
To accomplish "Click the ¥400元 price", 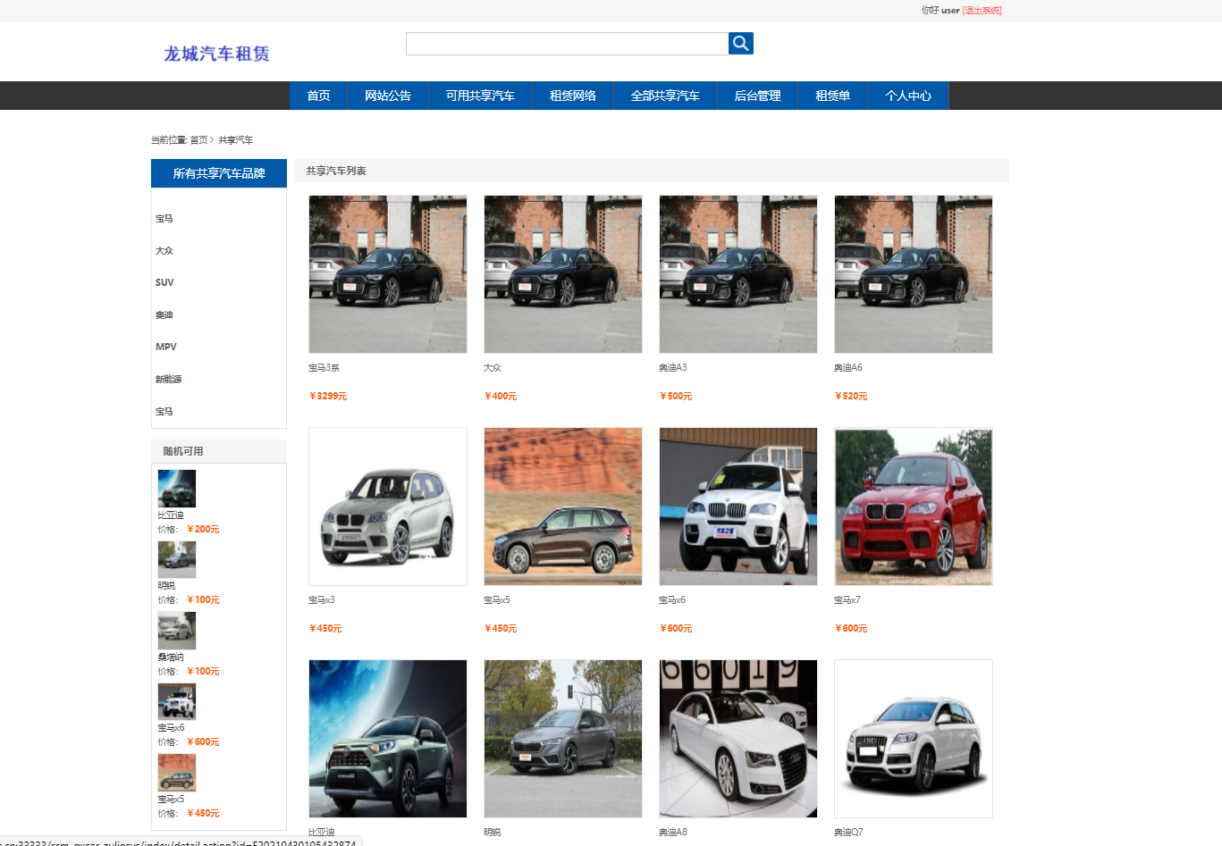I will click(501, 397).
